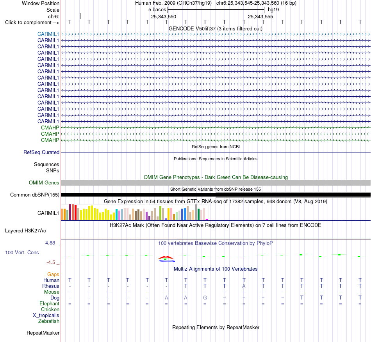Screen dimensions: 371x342
Task: Click the Layered H3K27Ac track label
Action: pyautogui.click(x=25, y=231)
